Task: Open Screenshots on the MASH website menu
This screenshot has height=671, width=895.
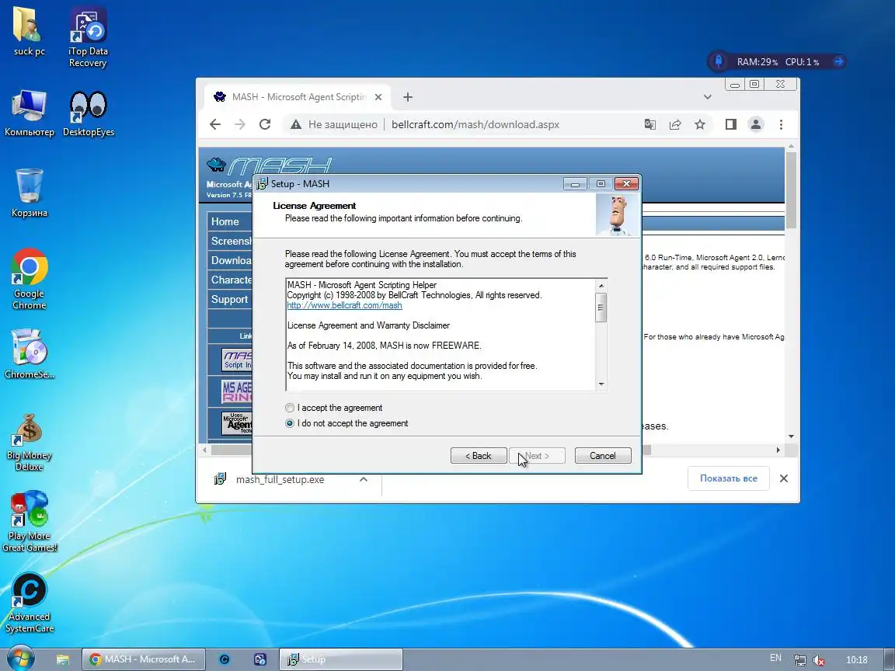Action: point(229,241)
